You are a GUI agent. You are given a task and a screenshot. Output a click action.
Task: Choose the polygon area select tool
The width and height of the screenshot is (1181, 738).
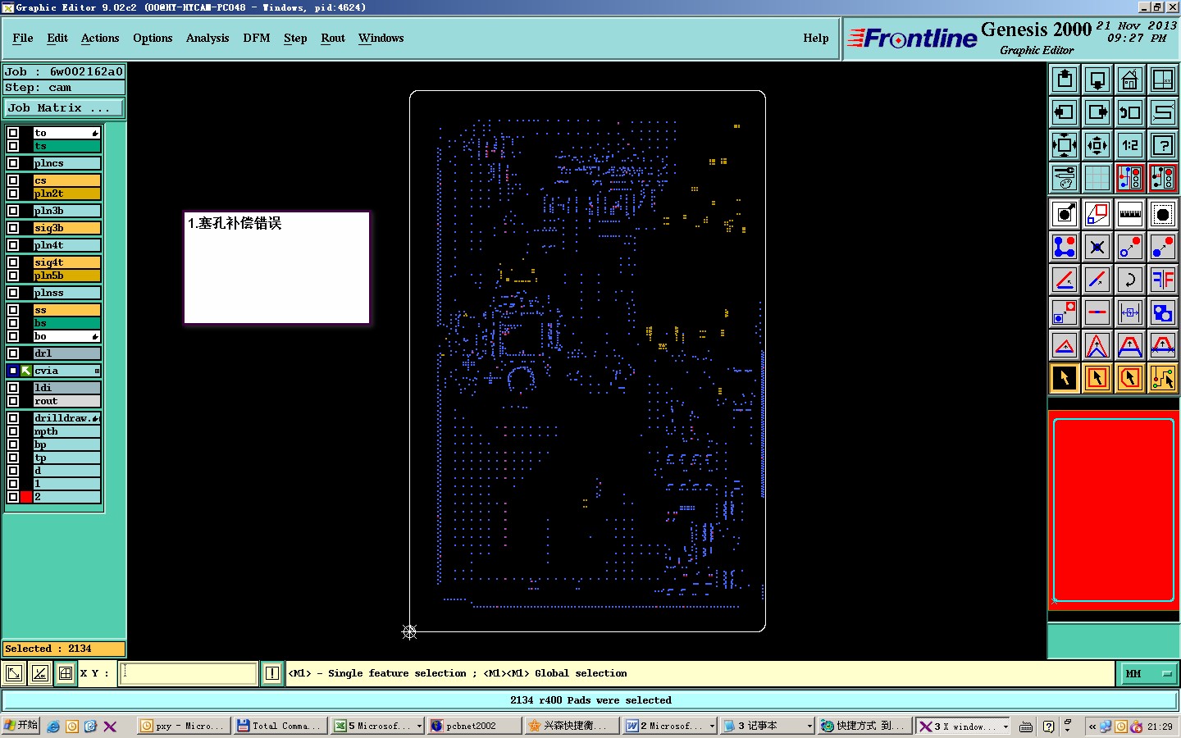1130,378
